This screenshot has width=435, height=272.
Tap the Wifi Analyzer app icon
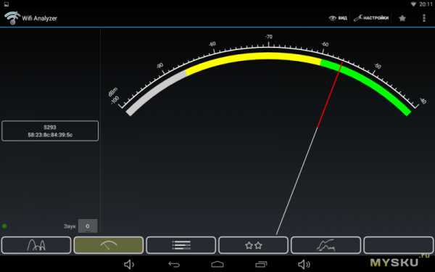12,18
